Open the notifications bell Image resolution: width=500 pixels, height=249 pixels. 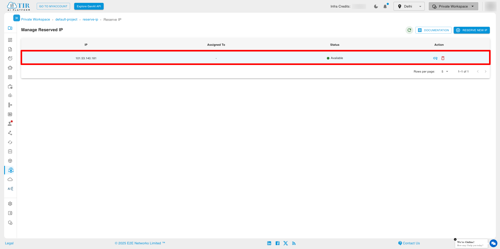click(385, 6)
